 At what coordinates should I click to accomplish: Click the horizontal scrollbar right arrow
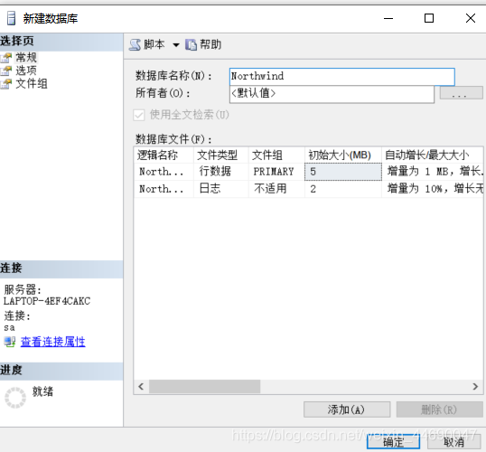[475, 387]
